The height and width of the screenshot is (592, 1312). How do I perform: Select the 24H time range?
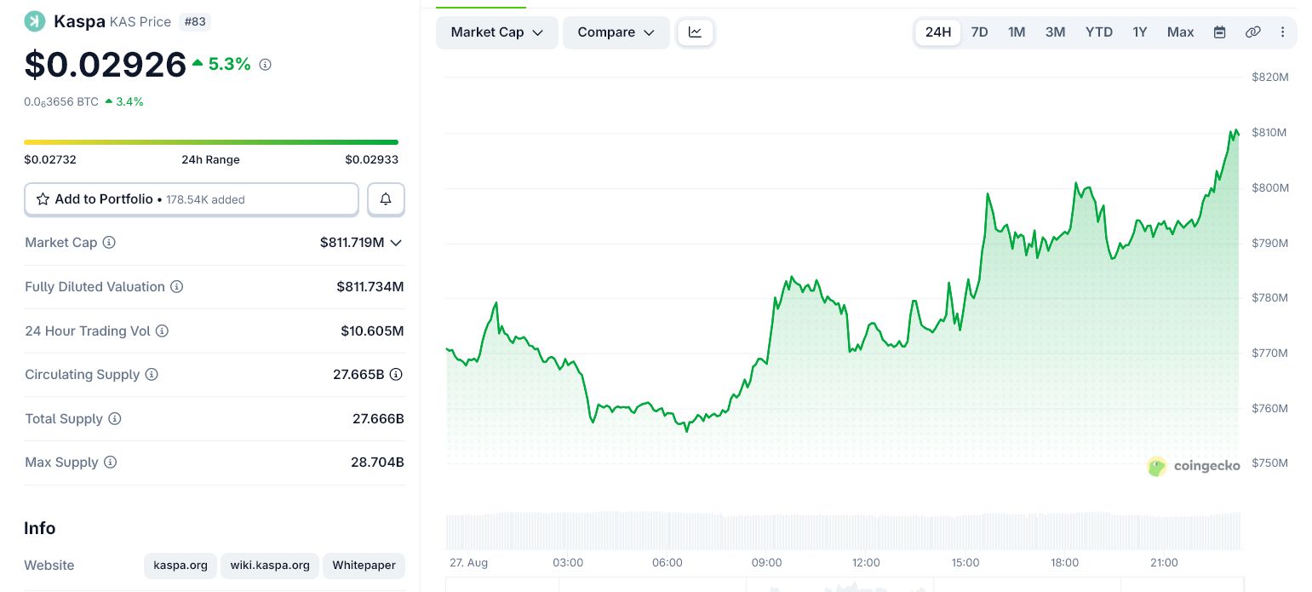[x=938, y=32]
